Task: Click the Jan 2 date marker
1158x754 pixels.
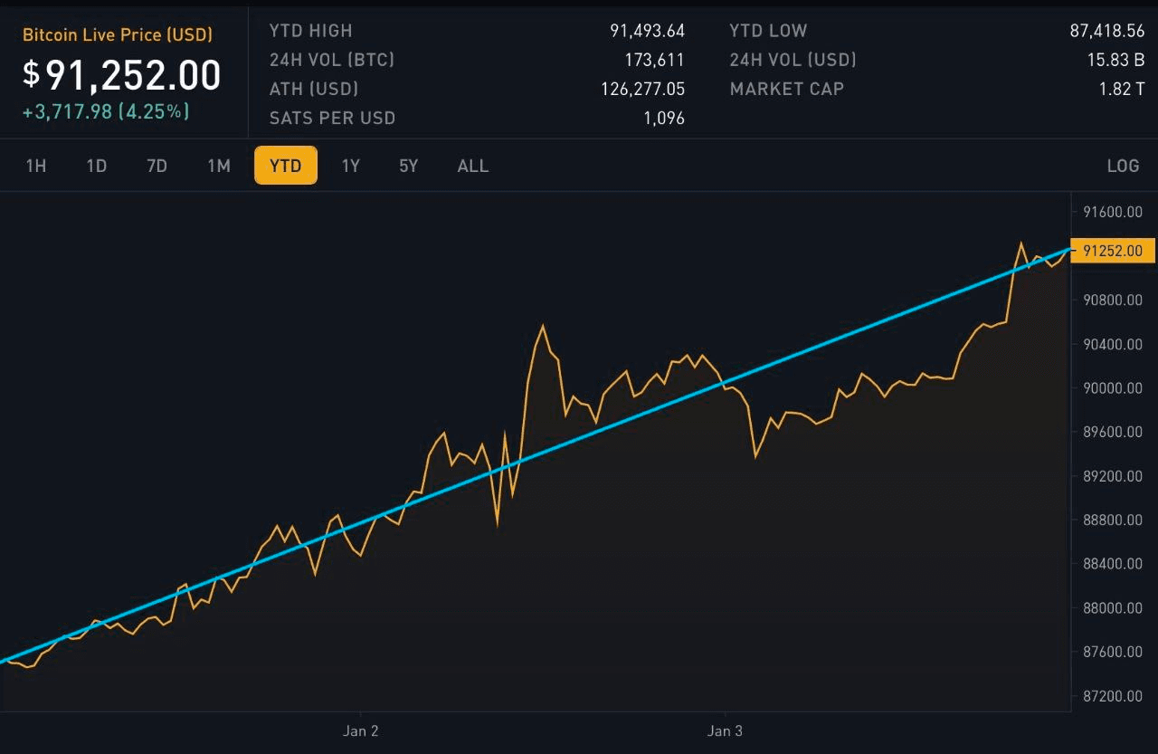Action: 360,730
